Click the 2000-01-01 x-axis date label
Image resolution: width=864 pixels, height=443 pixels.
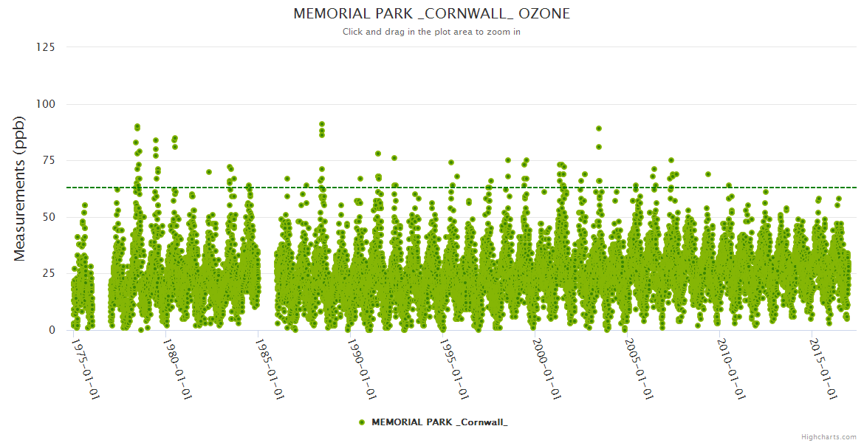click(x=547, y=369)
